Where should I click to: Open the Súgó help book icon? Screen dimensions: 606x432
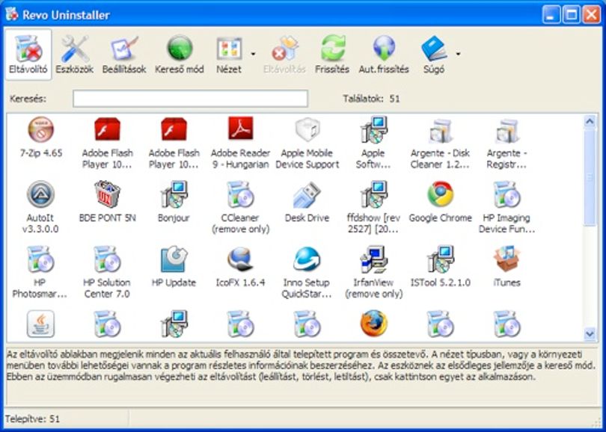click(434, 49)
